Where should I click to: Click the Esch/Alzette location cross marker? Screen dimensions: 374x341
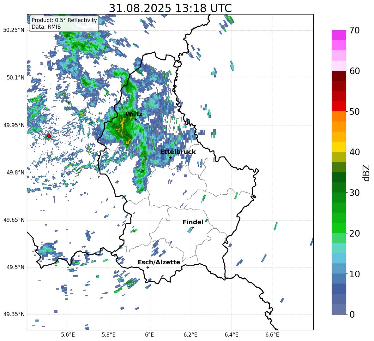[x=148, y=268]
